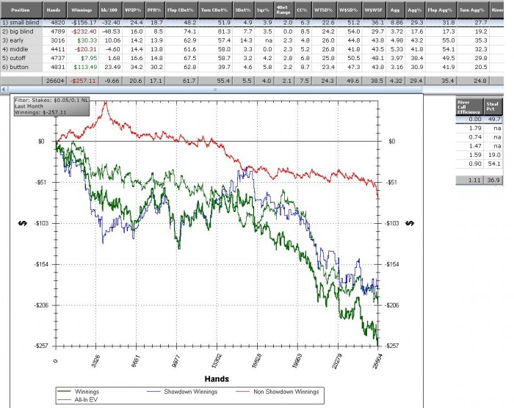Click the 4Bet Range column header
514x408 pixels.
[284, 10]
